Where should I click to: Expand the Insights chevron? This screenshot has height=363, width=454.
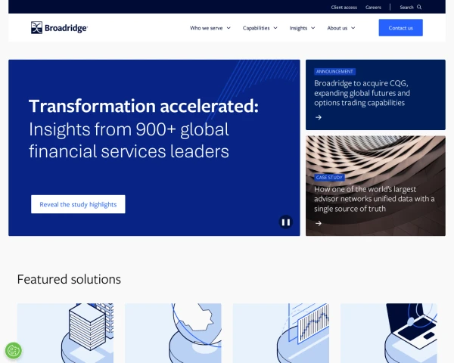pyautogui.click(x=313, y=28)
